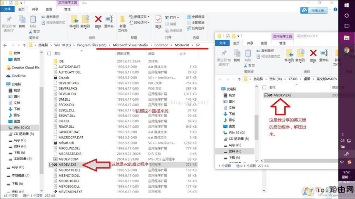
Task: Toggle select-all checkbox beside 名称 in Bin window
Action: pos(49,54)
